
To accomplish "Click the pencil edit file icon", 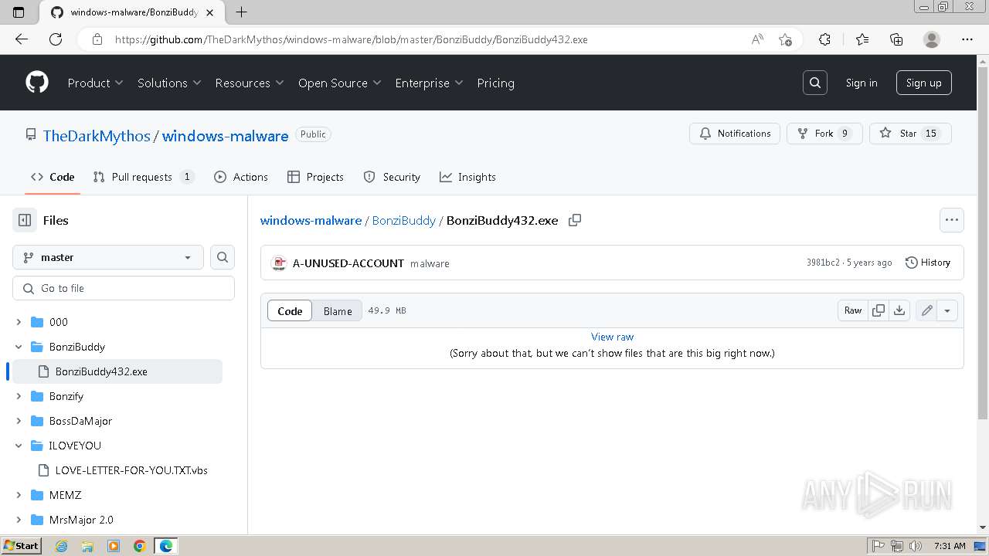I will pos(926,310).
